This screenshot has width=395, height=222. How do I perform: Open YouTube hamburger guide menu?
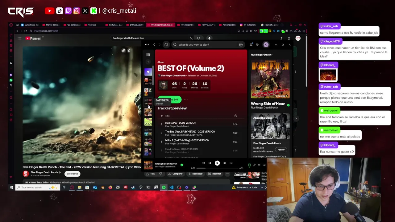click(x=20, y=38)
